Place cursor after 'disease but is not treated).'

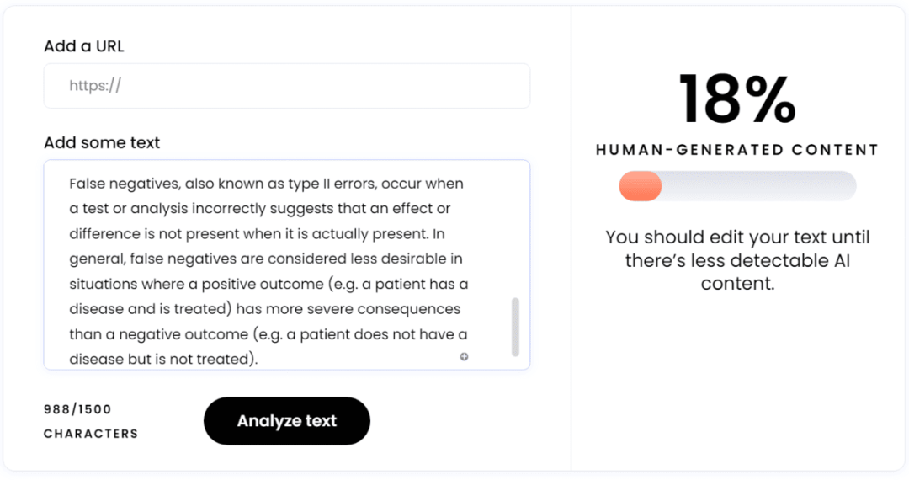click(x=258, y=360)
